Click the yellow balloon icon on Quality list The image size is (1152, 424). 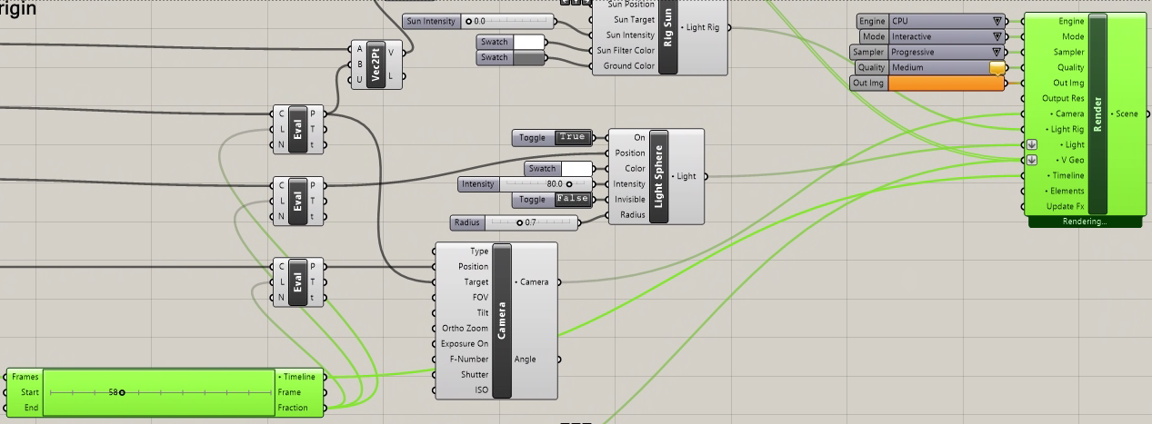click(997, 68)
